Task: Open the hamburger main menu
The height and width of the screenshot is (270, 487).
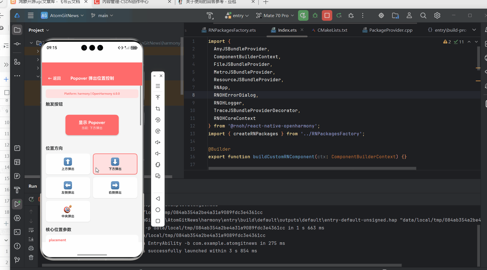Action: [31, 15]
